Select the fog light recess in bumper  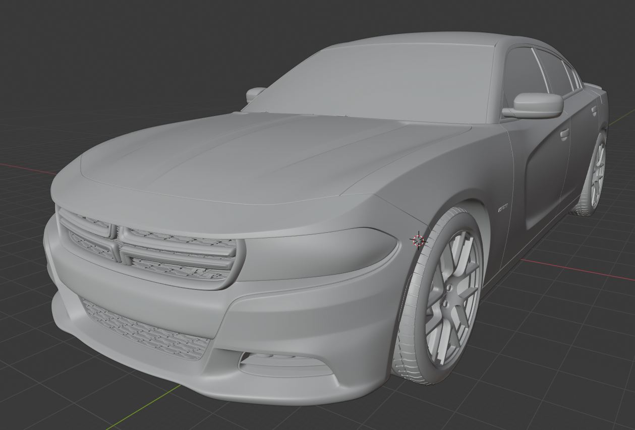(286, 364)
